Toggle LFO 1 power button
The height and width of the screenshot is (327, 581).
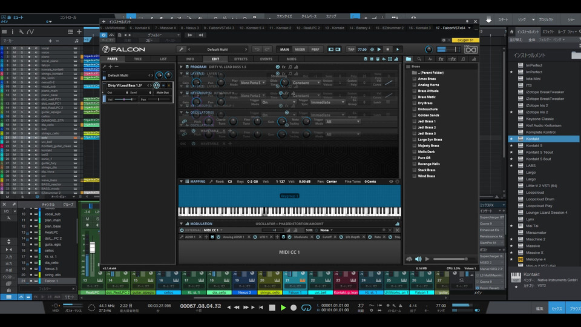coord(255,237)
